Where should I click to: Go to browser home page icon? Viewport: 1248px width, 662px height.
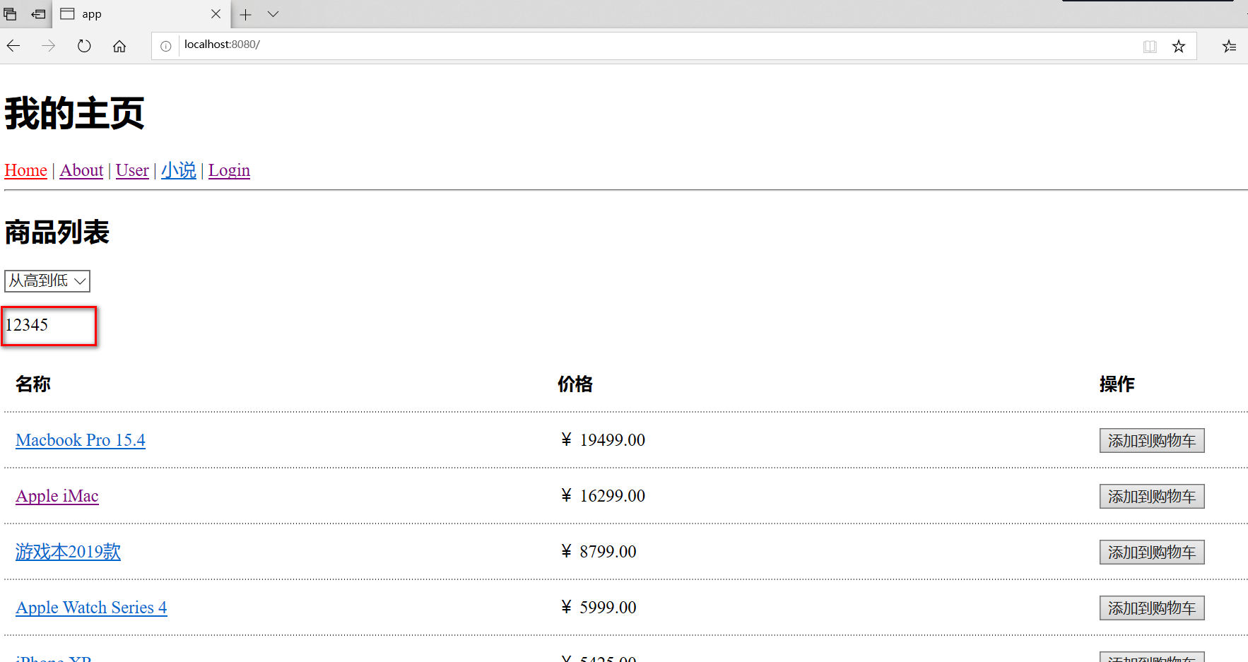click(x=119, y=46)
